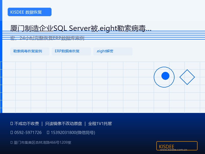Click mobile number 15392031800(微信同号)
This screenshot has width=205, height=154.
[x=73, y=132]
